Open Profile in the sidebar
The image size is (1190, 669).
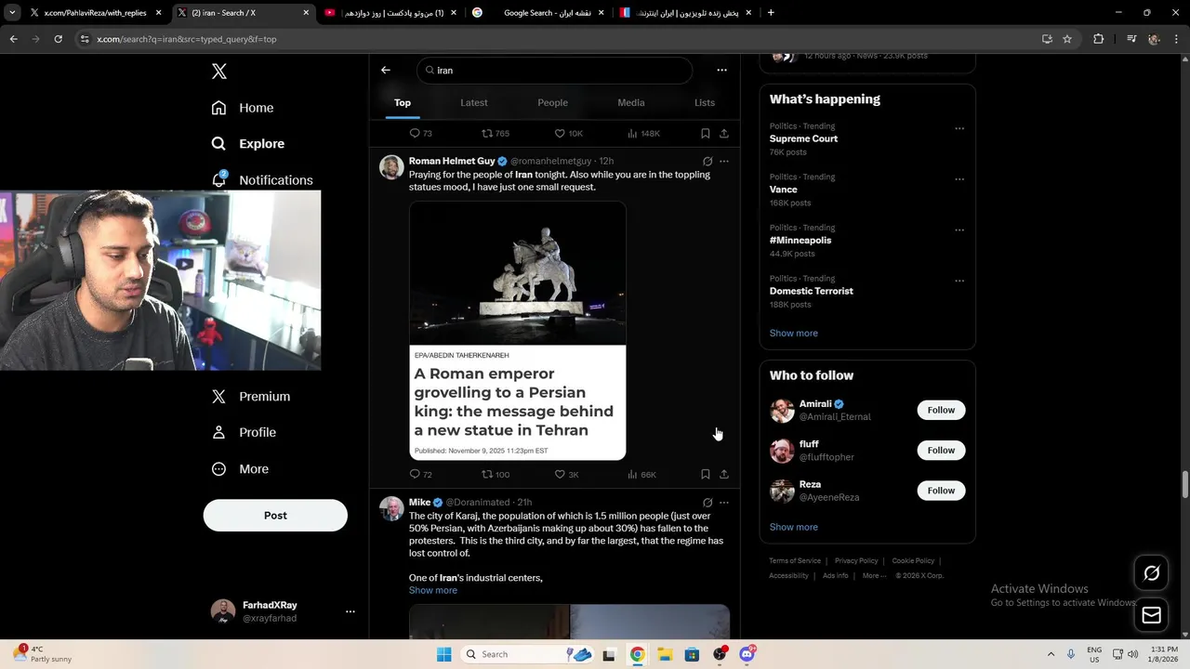point(244,433)
